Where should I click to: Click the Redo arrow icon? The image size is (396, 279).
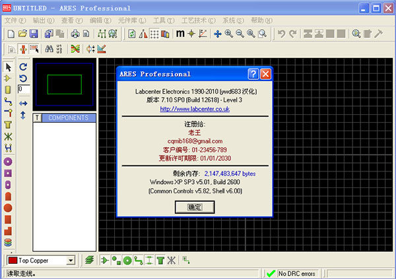pyautogui.click(x=292, y=34)
